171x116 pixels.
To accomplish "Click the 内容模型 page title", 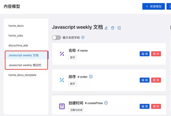I will (12, 7).
